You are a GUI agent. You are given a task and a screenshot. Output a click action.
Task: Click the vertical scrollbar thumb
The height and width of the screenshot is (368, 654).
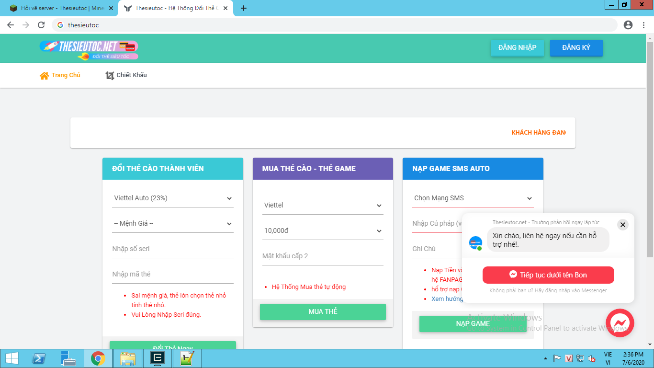(650, 149)
